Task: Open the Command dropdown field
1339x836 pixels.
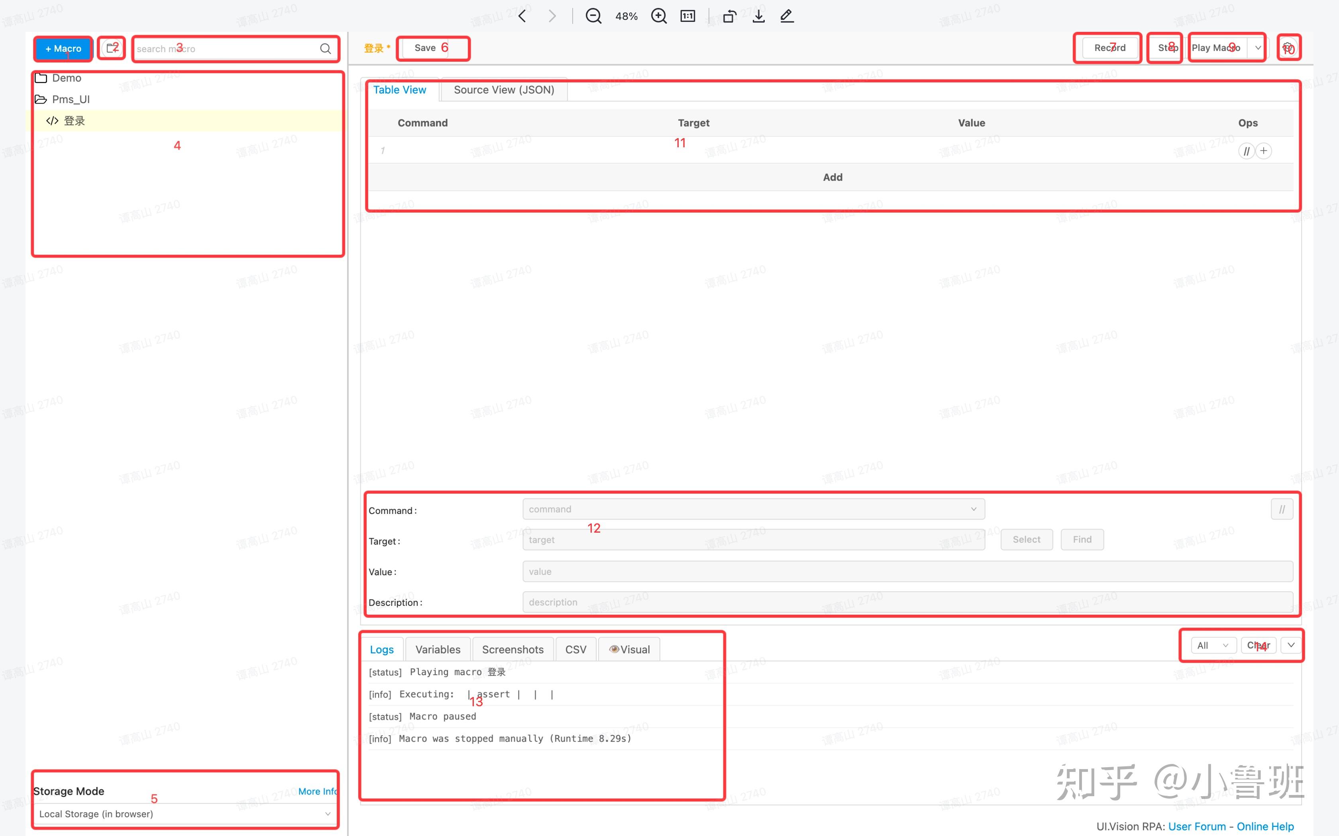Action: click(x=753, y=509)
